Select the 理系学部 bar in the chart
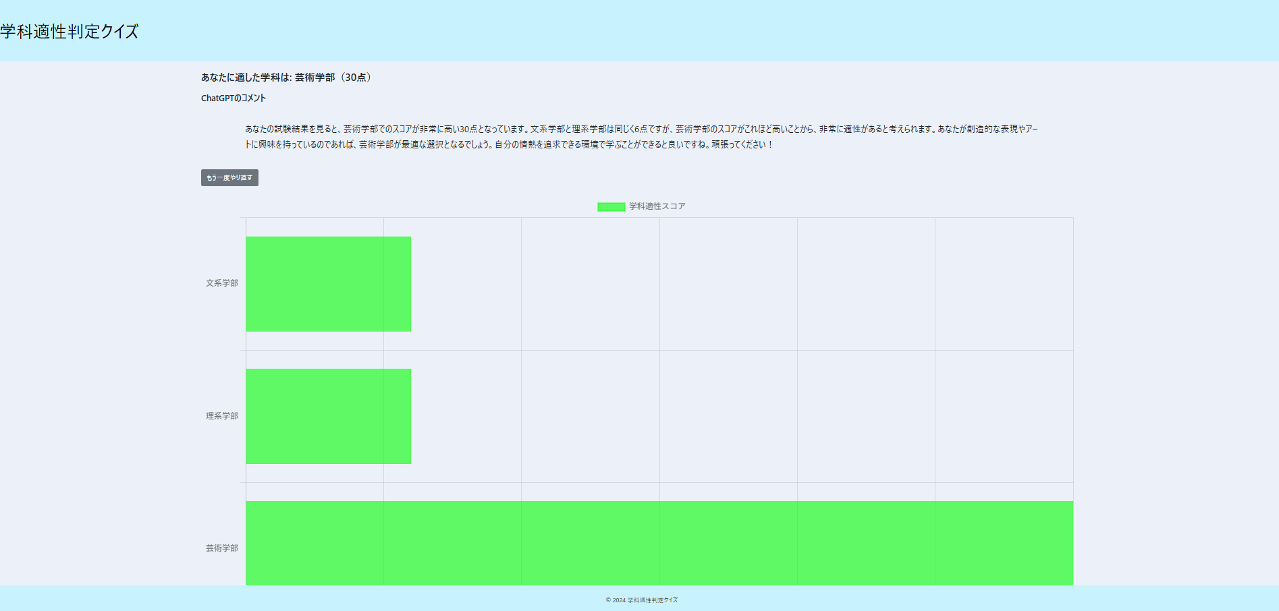The image size is (1279, 611). pyautogui.click(x=327, y=415)
